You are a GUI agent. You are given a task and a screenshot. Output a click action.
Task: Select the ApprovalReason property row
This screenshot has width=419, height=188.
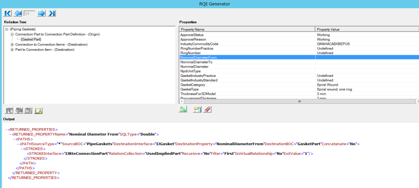[x=299, y=39]
